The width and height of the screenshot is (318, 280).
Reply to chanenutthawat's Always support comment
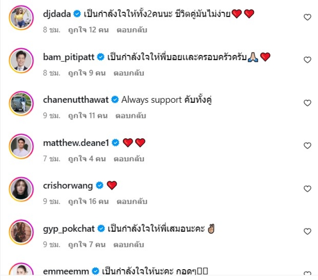coord(131,116)
